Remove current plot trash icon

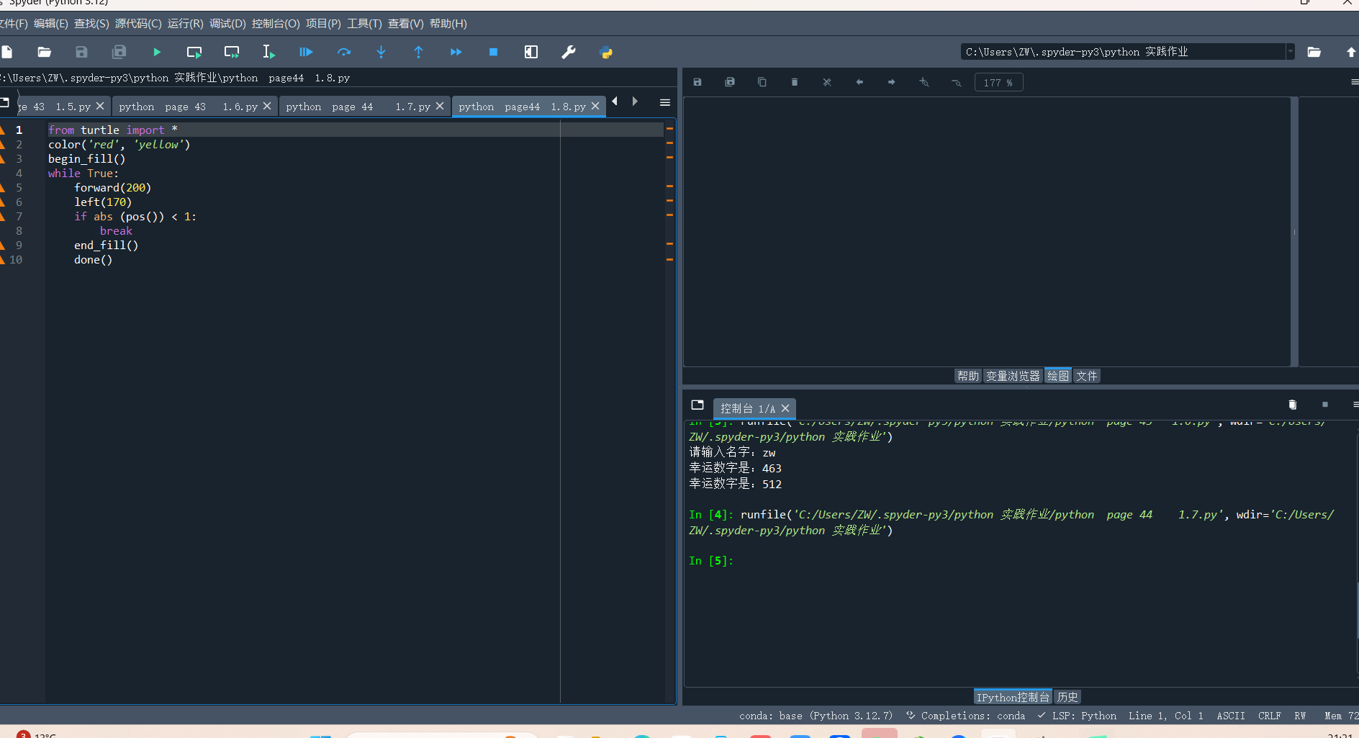[x=795, y=82]
